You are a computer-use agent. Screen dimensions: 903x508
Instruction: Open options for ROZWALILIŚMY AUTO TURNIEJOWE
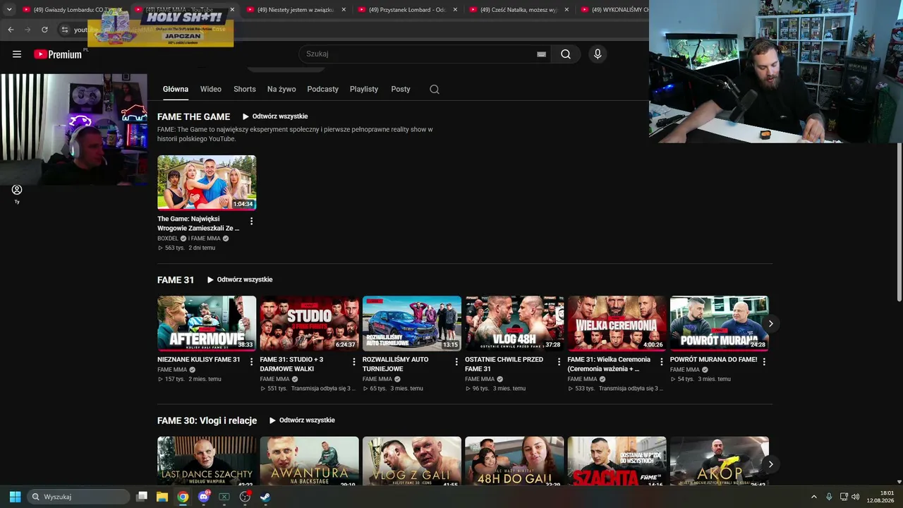click(456, 362)
